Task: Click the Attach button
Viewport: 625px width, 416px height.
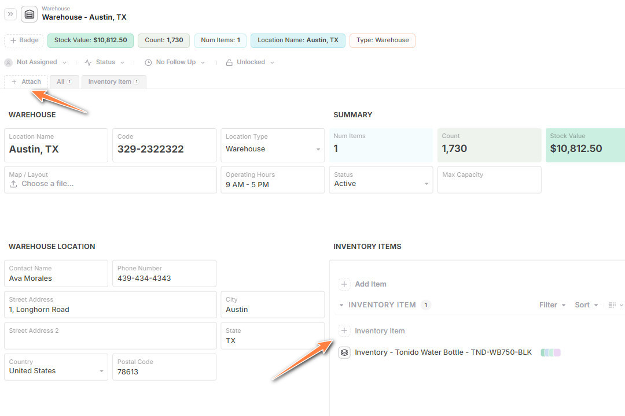Action: 26,81
